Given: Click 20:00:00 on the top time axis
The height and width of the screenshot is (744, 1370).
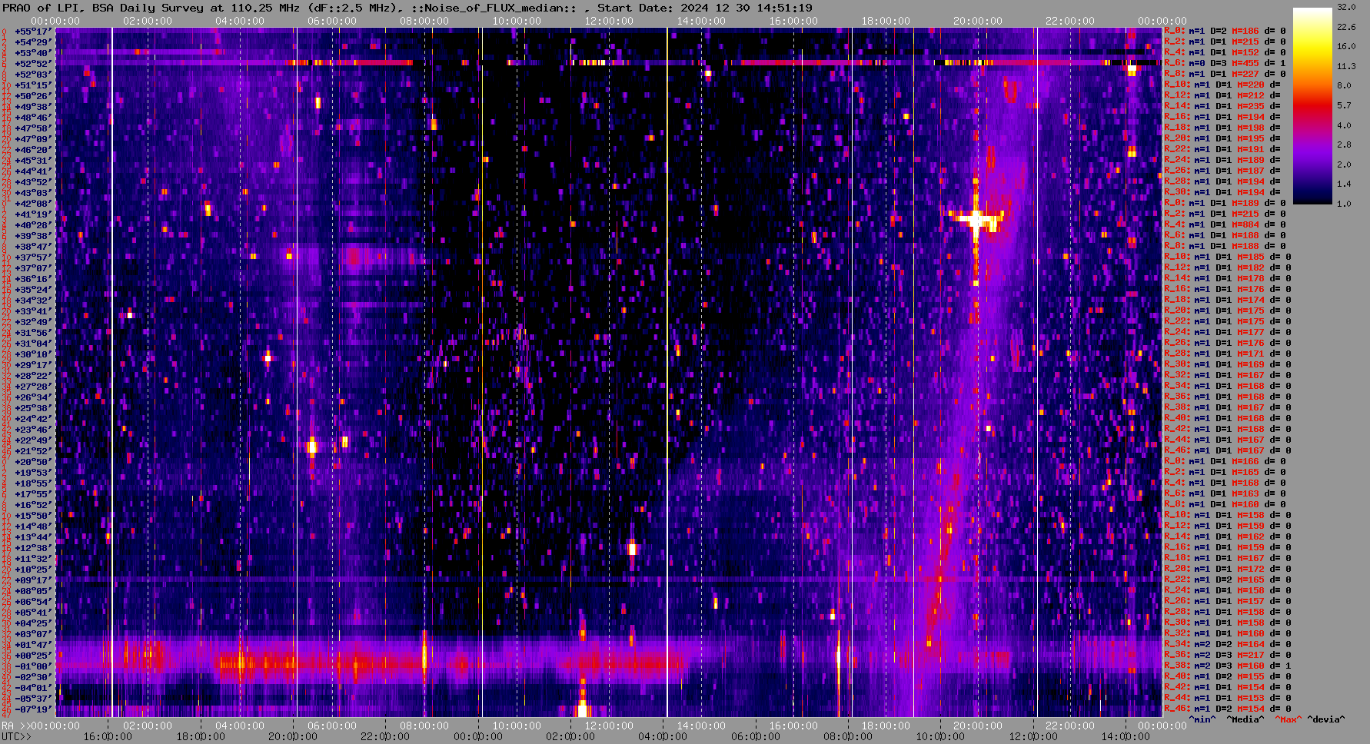Looking at the screenshot, I should coord(978,21).
